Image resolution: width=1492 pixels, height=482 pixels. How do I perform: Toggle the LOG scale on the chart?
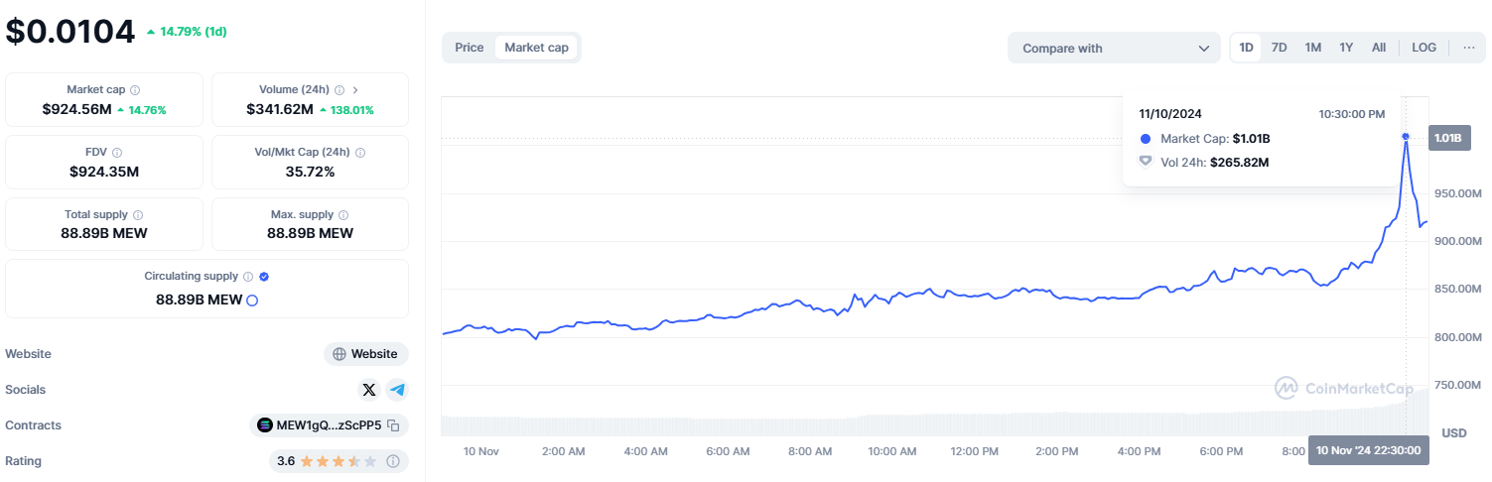click(x=1424, y=48)
